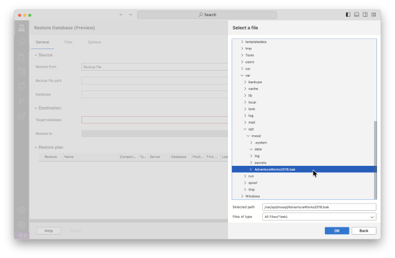This screenshot has width=395, height=258.
Task: Collapse the mssql folder
Action: (x=248, y=136)
